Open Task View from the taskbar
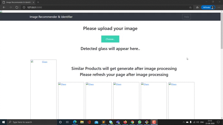This screenshot has width=223, height=125. click(x=67, y=122)
